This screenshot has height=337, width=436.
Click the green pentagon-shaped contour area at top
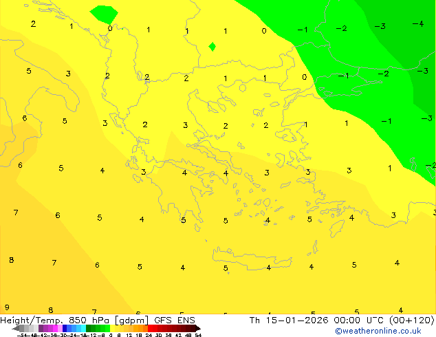point(104,14)
